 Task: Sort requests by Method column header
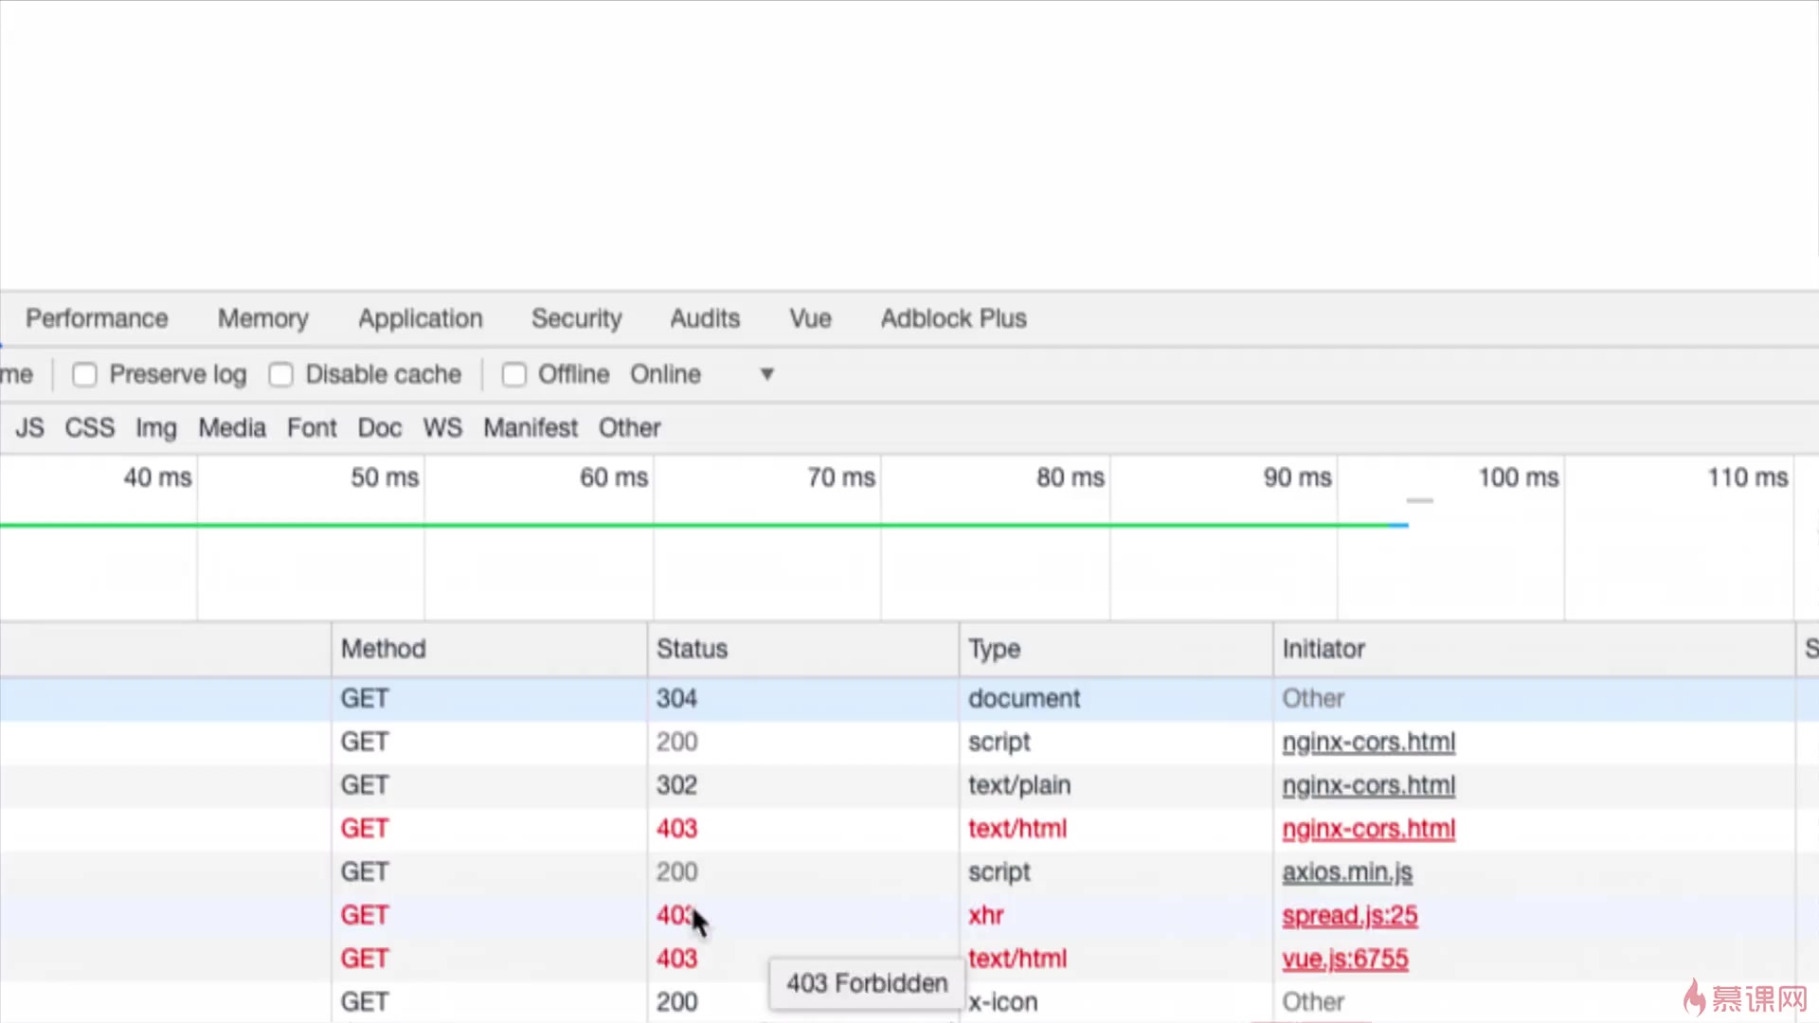(383, 649)
